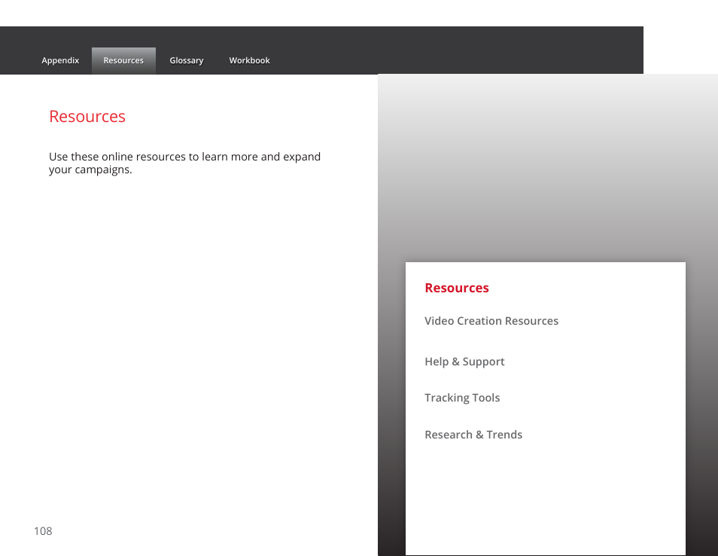The image size is (718, 556).
Task: Click the empty card space below Research & Trends
Action: click(546, 497)
